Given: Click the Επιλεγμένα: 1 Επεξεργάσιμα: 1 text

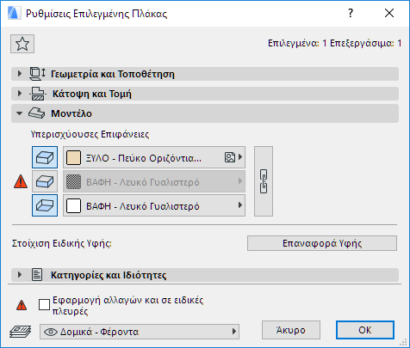Looking at the screenshot, I should click(x=334, y=43).
